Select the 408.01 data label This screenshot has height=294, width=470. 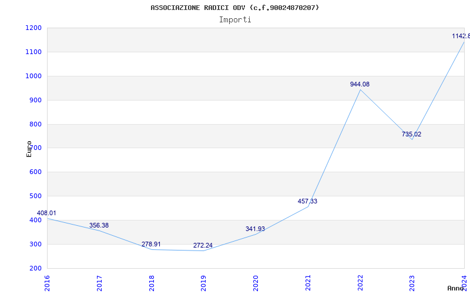click(x=46, y=213)
